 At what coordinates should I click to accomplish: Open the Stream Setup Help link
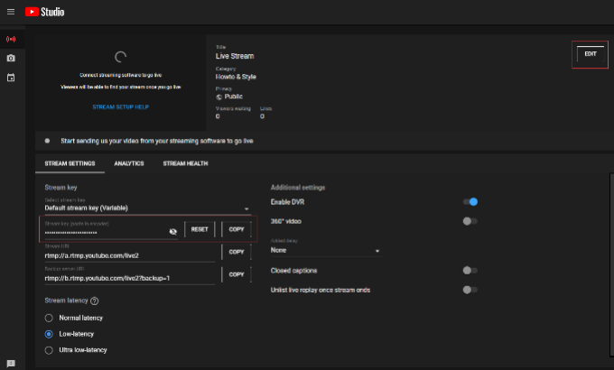[x=120, y=106]
